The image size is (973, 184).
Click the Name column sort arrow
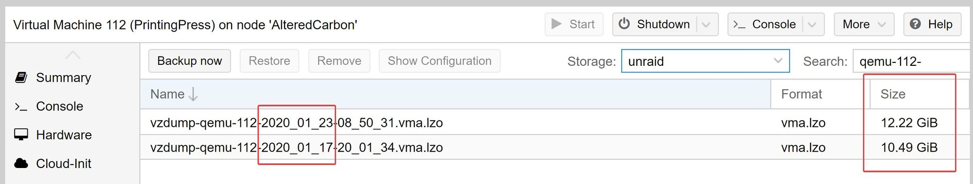193,94
